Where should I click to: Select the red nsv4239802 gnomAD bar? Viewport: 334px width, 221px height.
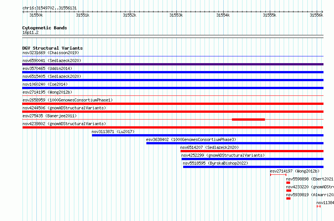173,127
